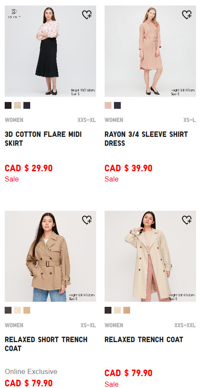The width and height of the screenshot is (202, 388).
Task: View the midi skirt model photo
Action: (x=50, y=51)
